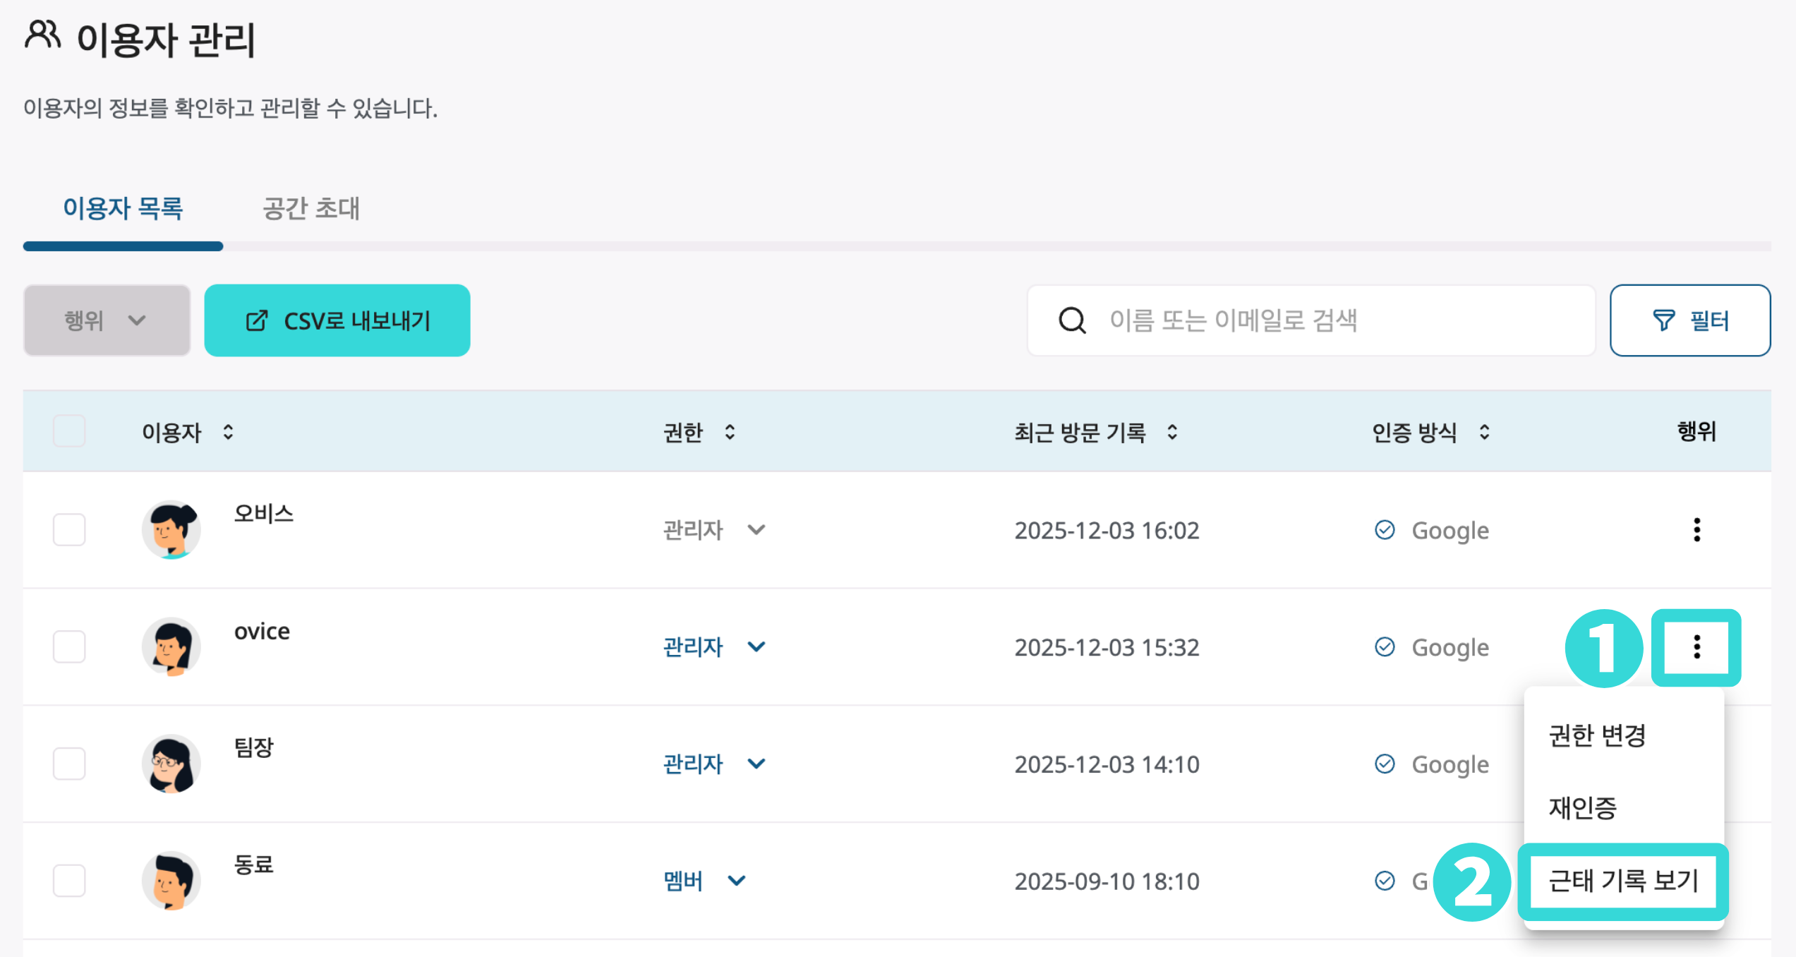Open three-dot action menu for 오비스 row
The image size is (1796, 957).
click(x=1696, y=529)
